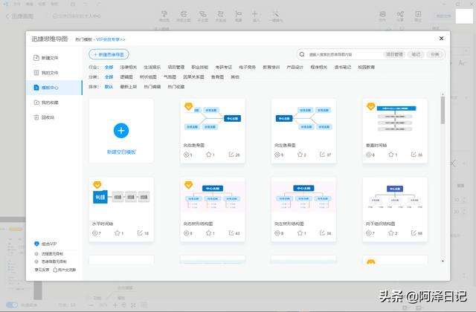Open 我的文件 in the sidebar

click(x=46, y=73)
